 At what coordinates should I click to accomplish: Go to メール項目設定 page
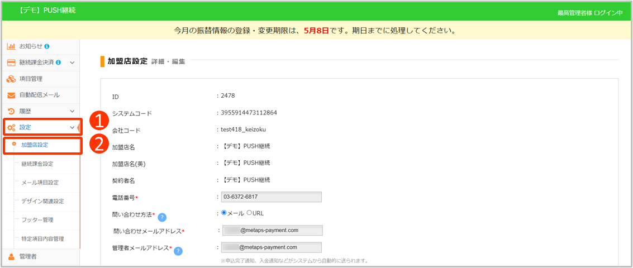point(40,182)
